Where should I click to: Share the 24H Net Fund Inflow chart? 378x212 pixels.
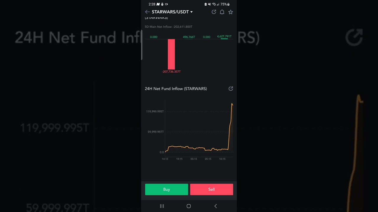(231, 88)
